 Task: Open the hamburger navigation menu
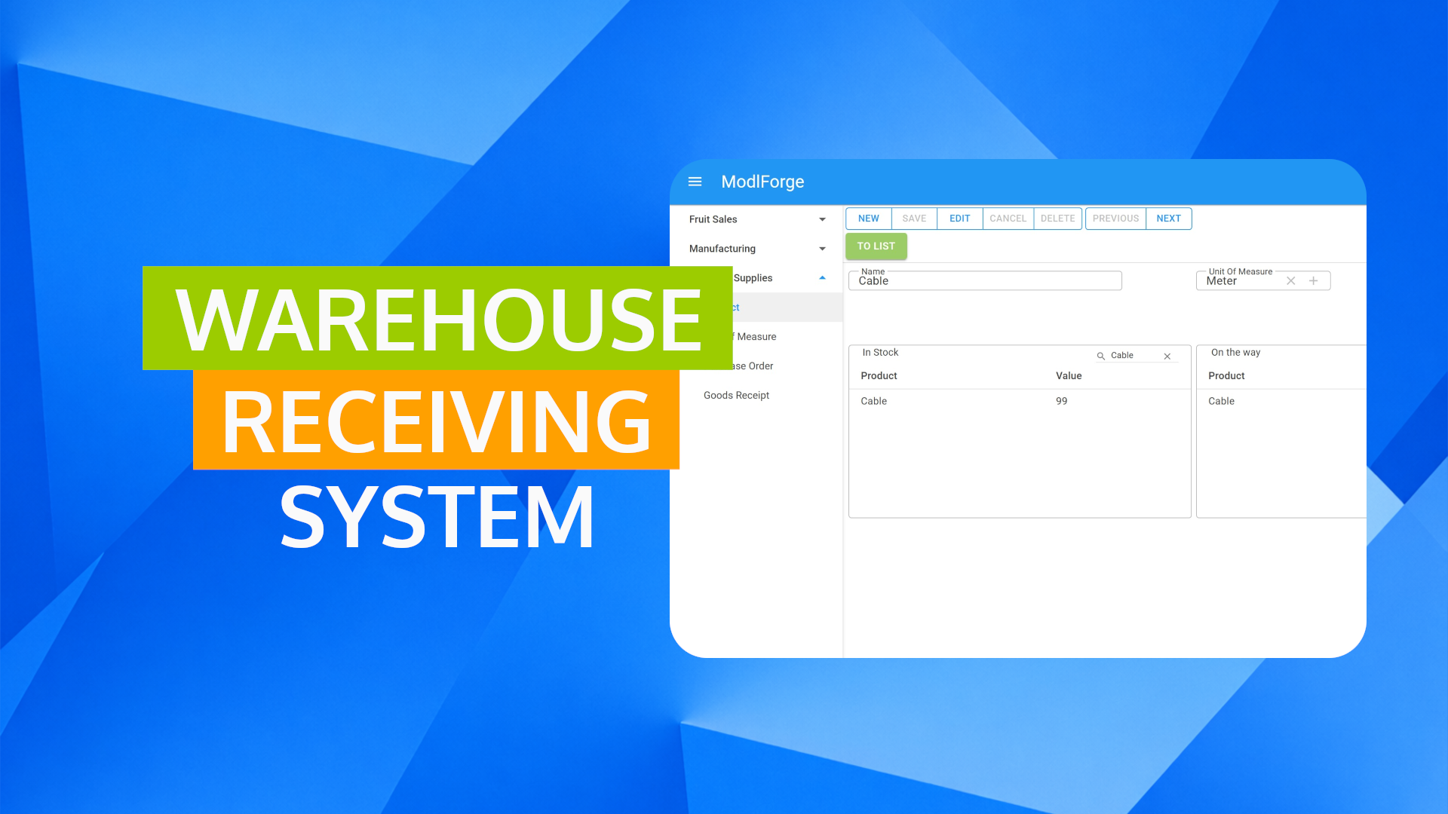click(695, 182)
